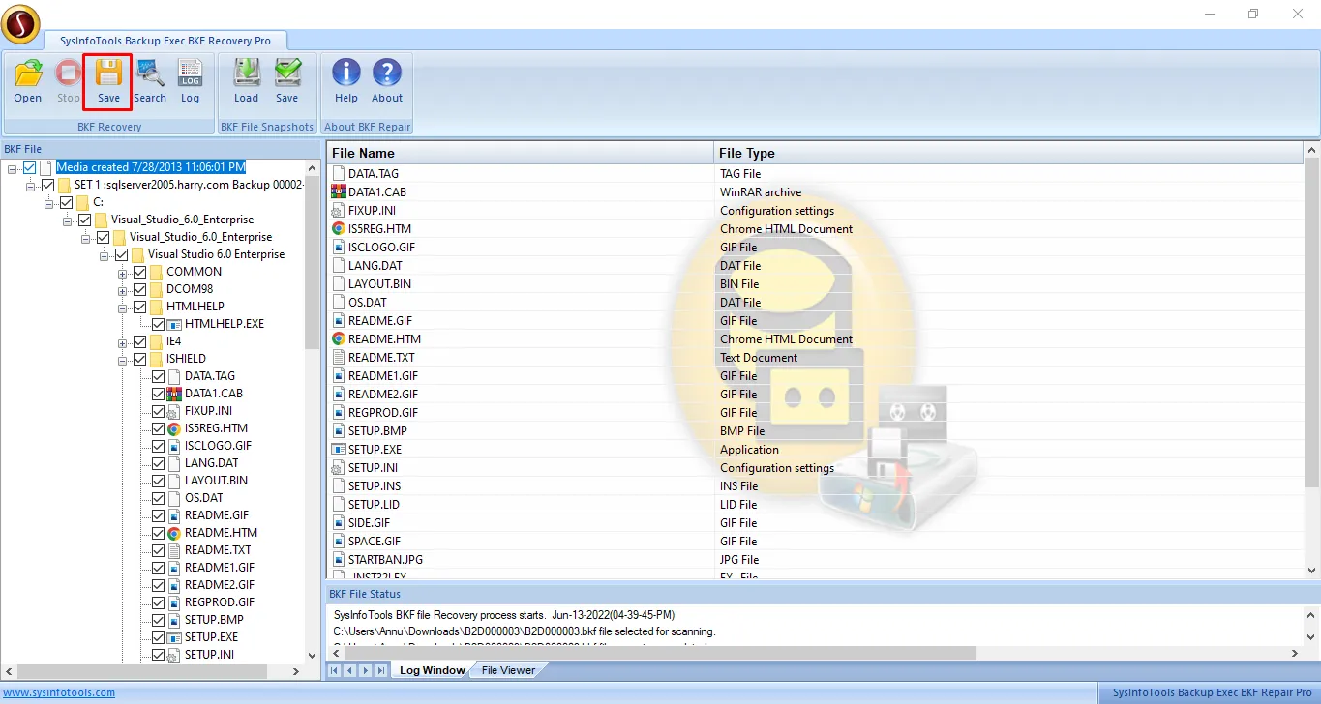
Task: Toggle the IE4 folder checkbox
Action: coord(140,341)
